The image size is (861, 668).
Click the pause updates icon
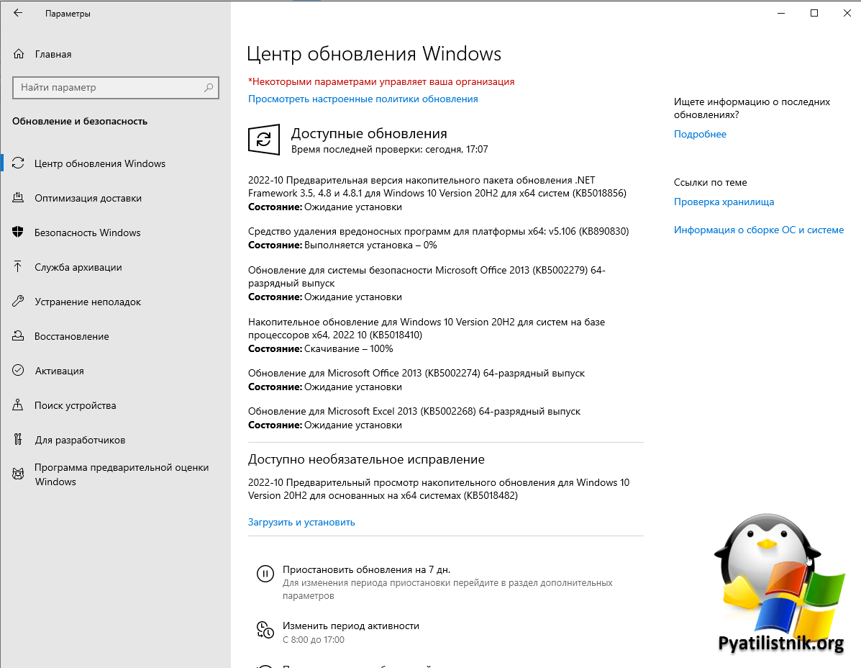pyautogui.click(x=265, y=574)
